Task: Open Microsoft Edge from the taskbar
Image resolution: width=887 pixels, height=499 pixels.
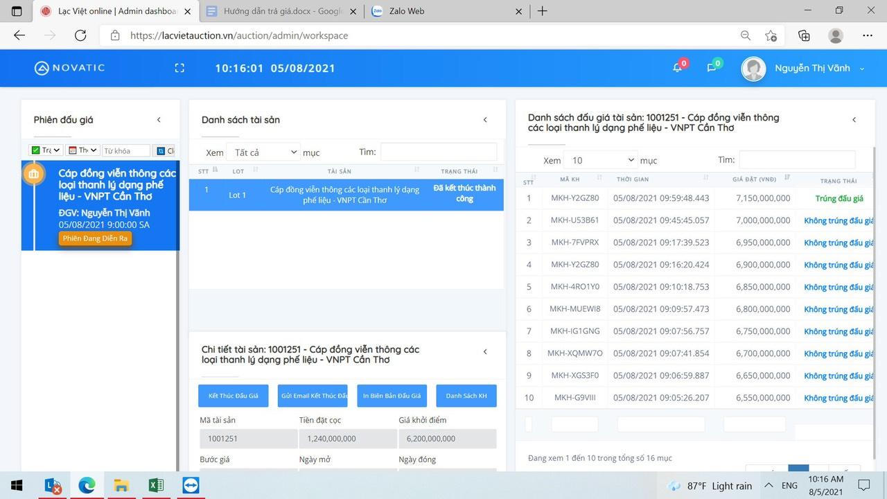Action: [87, 485]
